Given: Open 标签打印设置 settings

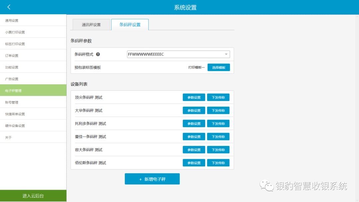Looking at the screenshot, I should point(33,44).
